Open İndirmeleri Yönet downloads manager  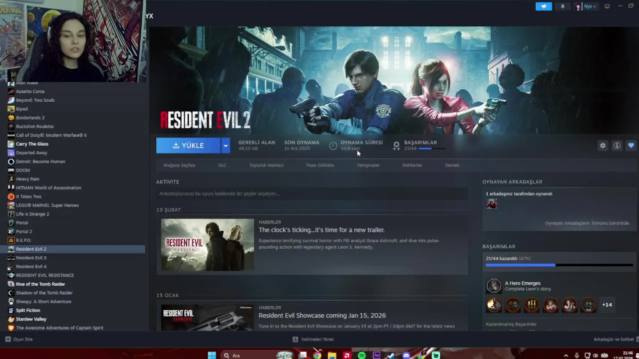click(x=313, y=339)
